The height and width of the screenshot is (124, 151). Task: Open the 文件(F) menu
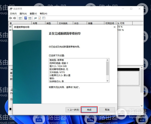13,14
